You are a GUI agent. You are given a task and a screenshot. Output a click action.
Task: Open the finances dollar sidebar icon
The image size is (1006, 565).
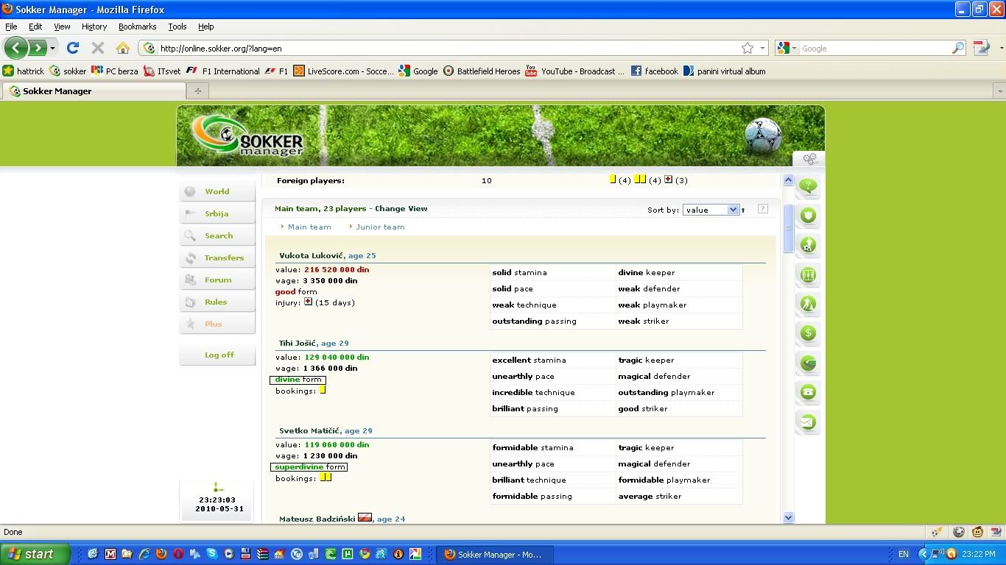coord(809,333)
